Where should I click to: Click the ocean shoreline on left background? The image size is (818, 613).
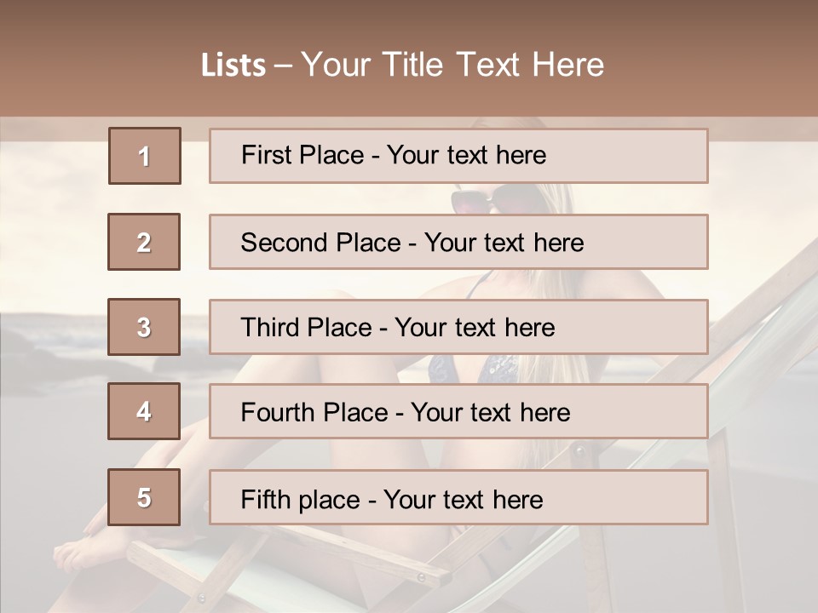(51, 336)
